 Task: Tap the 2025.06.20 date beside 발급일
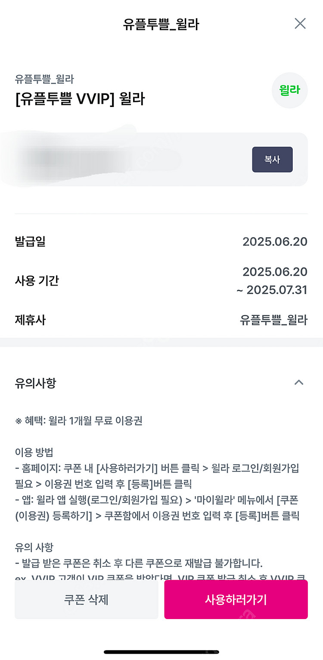[x=275, y=242]
